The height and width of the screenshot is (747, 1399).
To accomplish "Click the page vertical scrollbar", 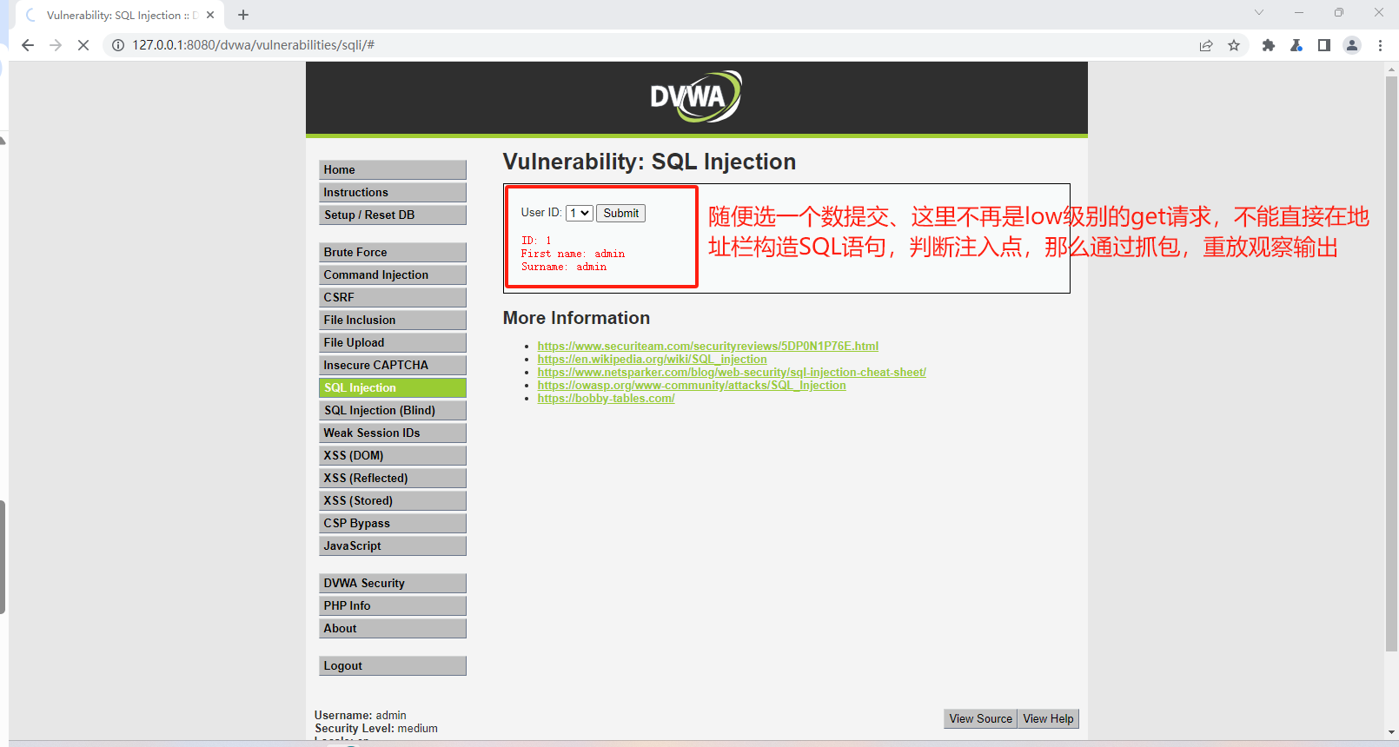I will click(1391, 363).
